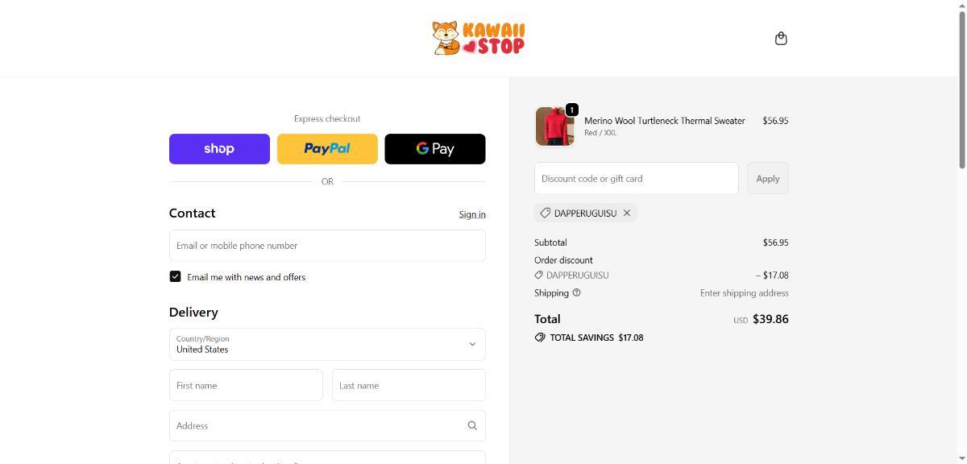Uncheck Email me with news and offers
The image size is (967, 464).
(x=175, y=277)
